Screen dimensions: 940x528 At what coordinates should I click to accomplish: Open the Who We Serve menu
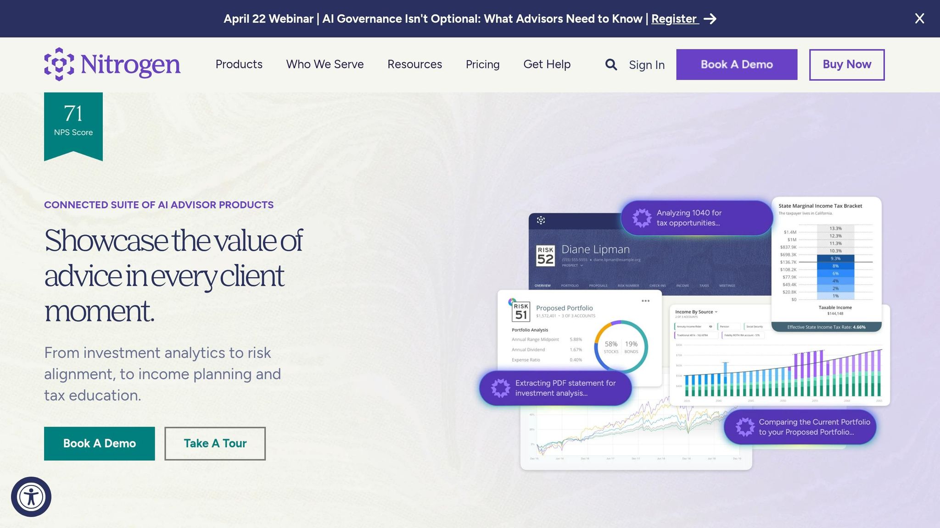(x=325, y=65)
